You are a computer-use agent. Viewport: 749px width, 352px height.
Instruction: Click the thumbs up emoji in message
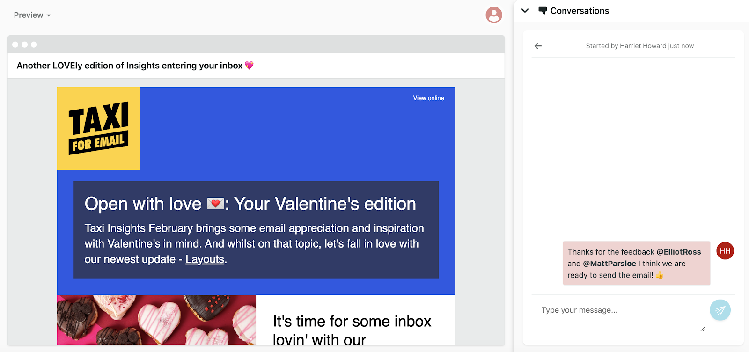click(x=659, y=275)
